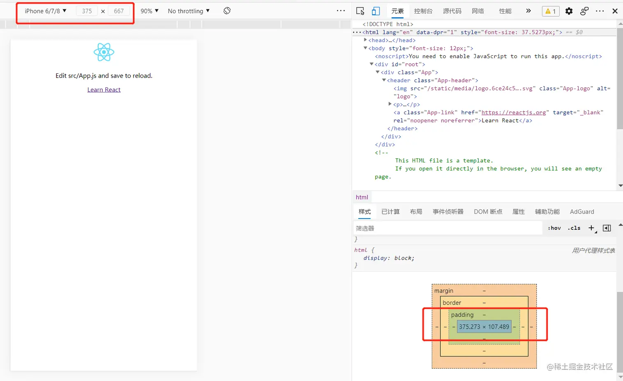Viewport: 623px width, 381px height.
Task: Toggle the :hov element state button
Action: click(554, 228)
